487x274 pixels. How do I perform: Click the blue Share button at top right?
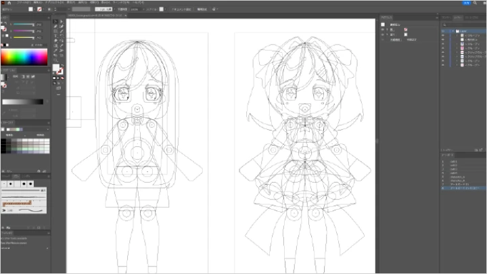[467, 3]
